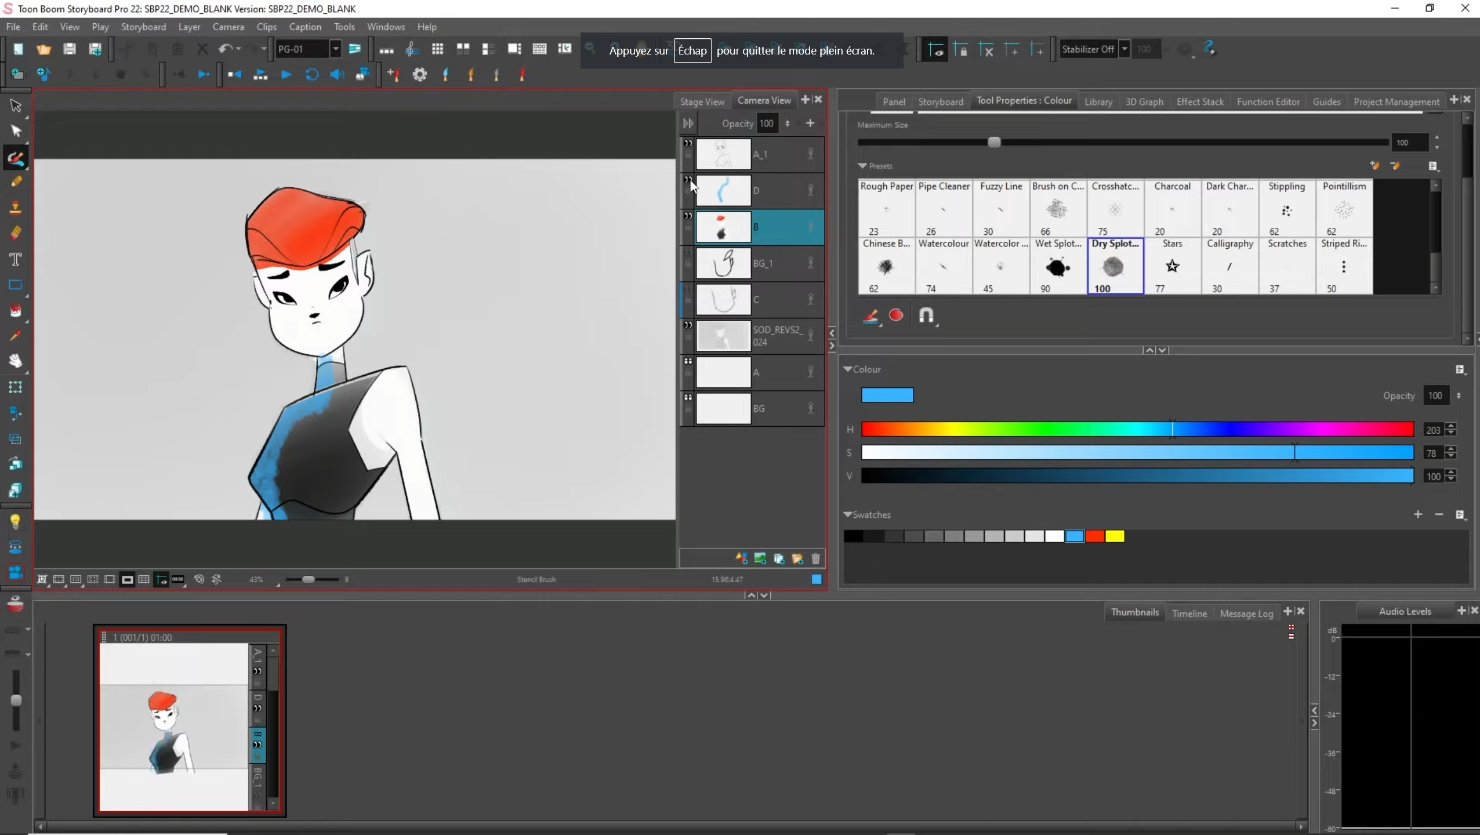
Task: Click the gear settings icon in toolbar
Action: (x=419, y=74)
